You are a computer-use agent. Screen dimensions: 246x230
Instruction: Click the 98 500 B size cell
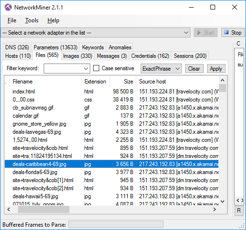pyautogui.click(x=123, y=92)
